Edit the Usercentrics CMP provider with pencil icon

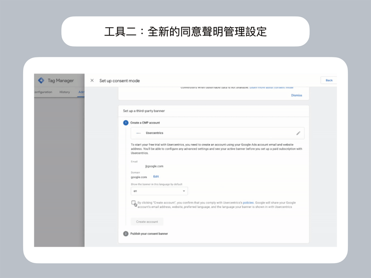point(298,133)
